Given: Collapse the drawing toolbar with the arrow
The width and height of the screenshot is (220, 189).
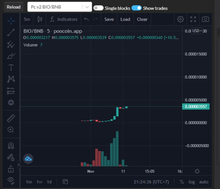Looking at the screenshot, I should 19,165.
